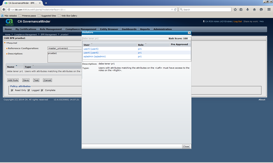Toggle the Complete checkbox

point(42,90)
